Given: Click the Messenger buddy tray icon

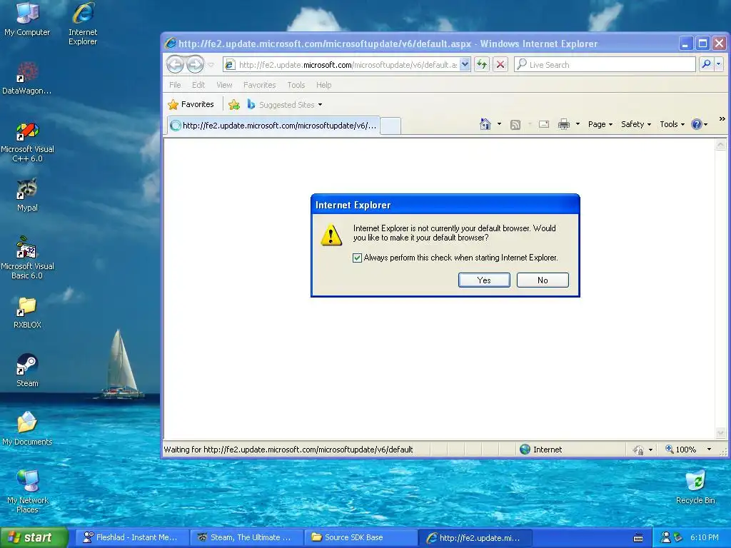Looking at the screenshot, I should pyautogui.click(x=666, y=537).
